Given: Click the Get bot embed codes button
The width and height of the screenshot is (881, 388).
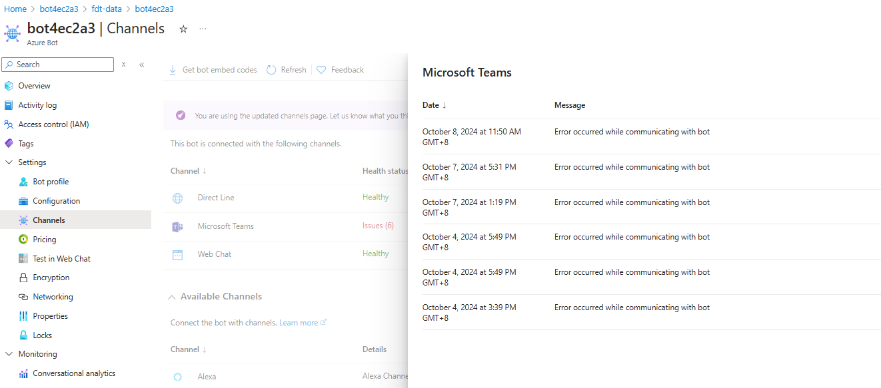Looking at the screenshot, I should coord(213,70).
